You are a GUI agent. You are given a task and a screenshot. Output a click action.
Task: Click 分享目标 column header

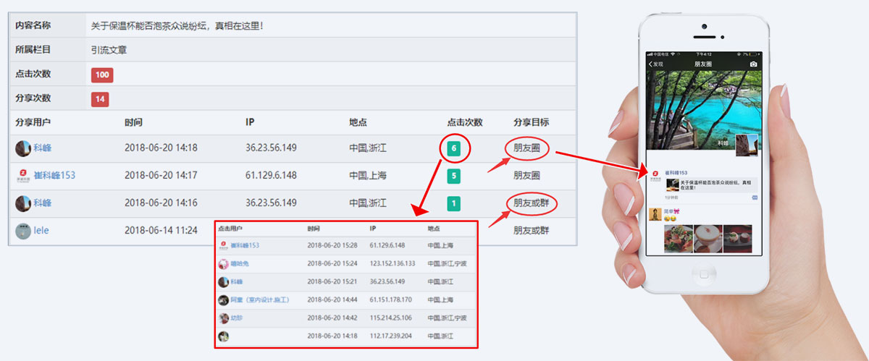pyautogui.click(x=531, y=122)
